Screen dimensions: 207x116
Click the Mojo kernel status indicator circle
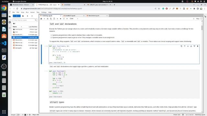click(201, 19)
